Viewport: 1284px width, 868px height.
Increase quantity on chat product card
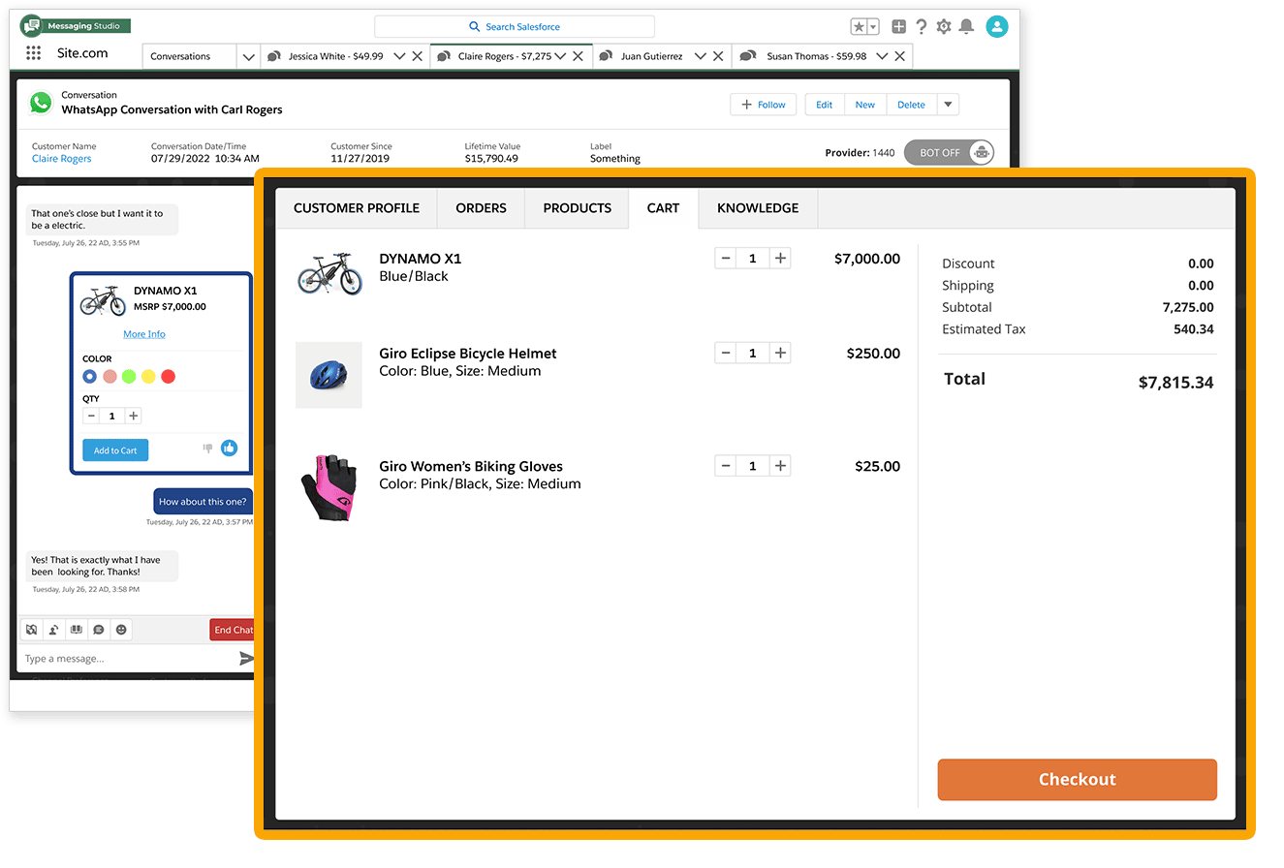pyautogui.click(x=134, y=416)
